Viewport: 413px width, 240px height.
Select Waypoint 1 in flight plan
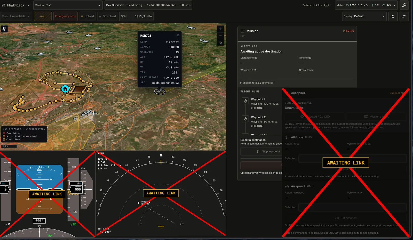coord(261,104)
